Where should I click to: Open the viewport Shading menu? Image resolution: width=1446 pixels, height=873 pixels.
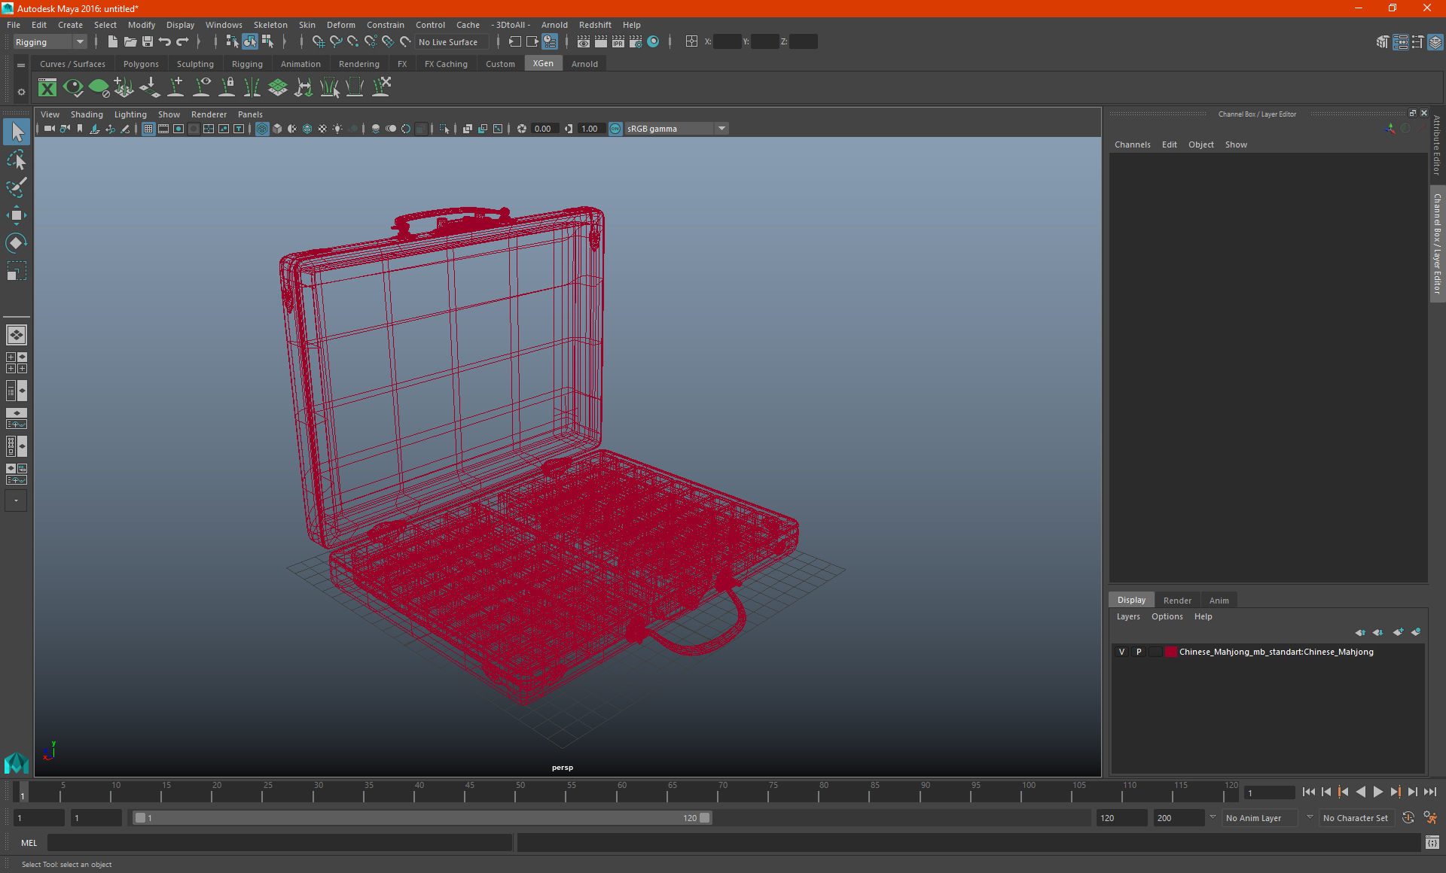[x=87, y=114]
